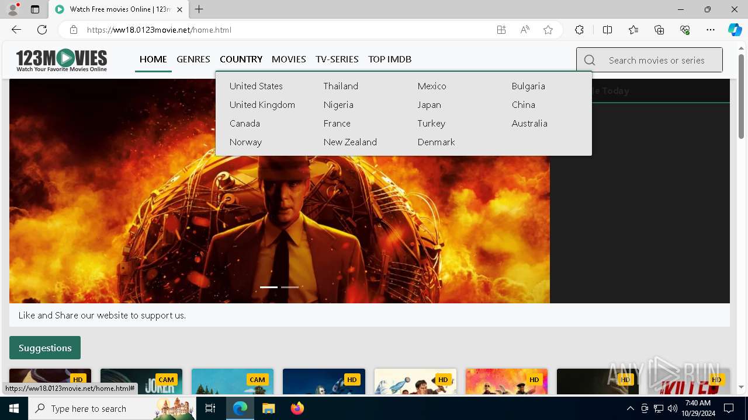Image resolution: width=748 pixels, height=420 pixels.
Task: Open Collections icon
Action: tap(659, 30)
